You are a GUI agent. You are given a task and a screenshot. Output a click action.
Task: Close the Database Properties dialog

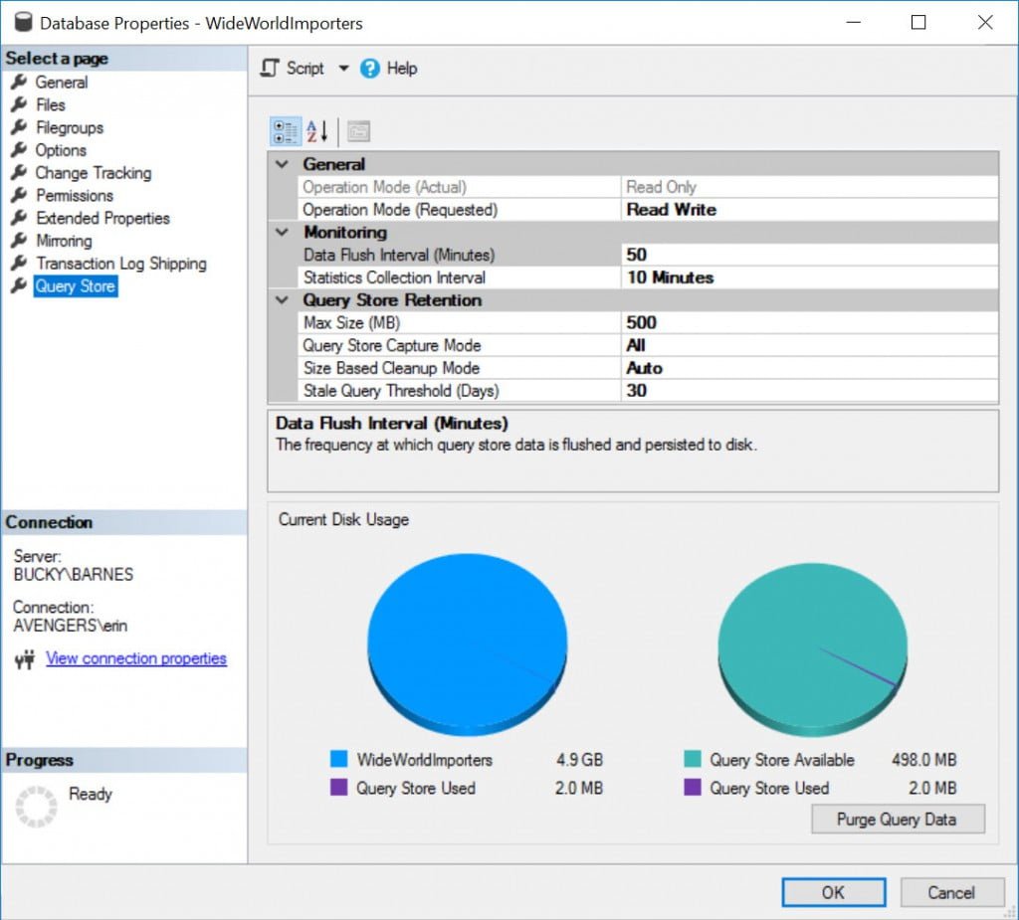(x=984, y=23)
